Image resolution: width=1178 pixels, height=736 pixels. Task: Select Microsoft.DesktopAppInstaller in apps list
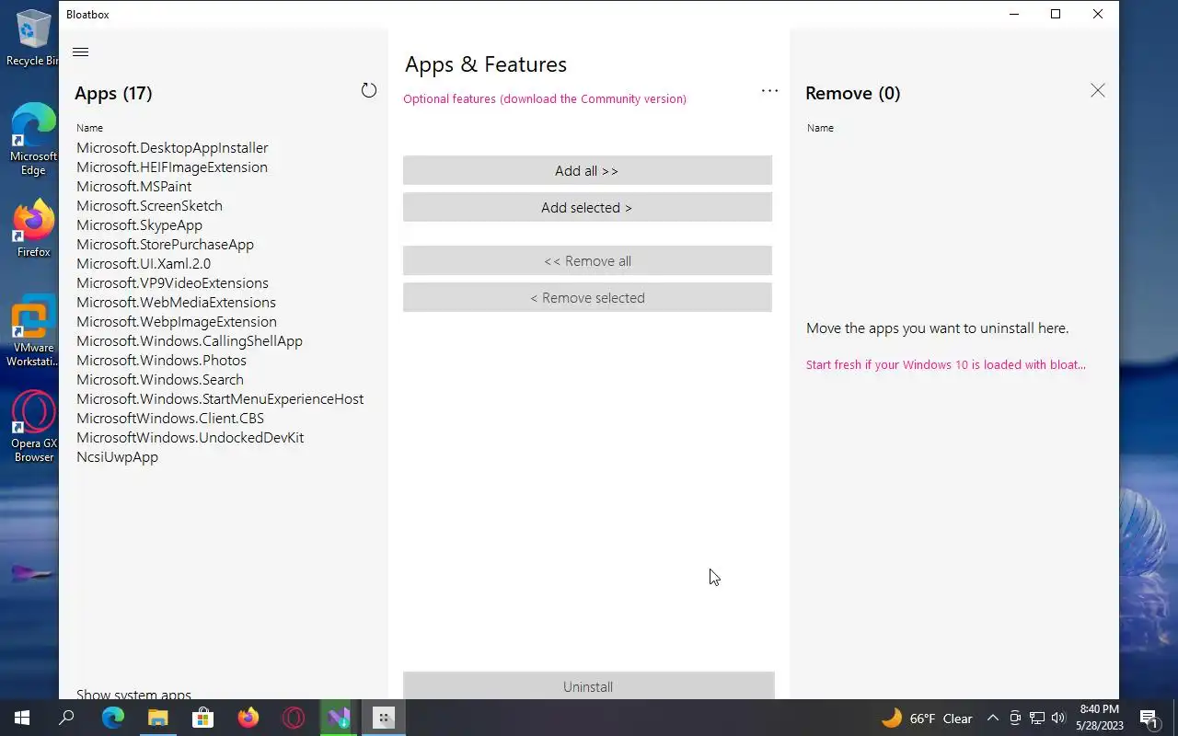[x=172, y=147]
